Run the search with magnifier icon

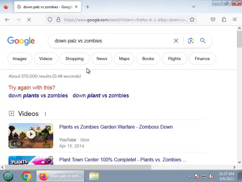click(x=203, y=41)
